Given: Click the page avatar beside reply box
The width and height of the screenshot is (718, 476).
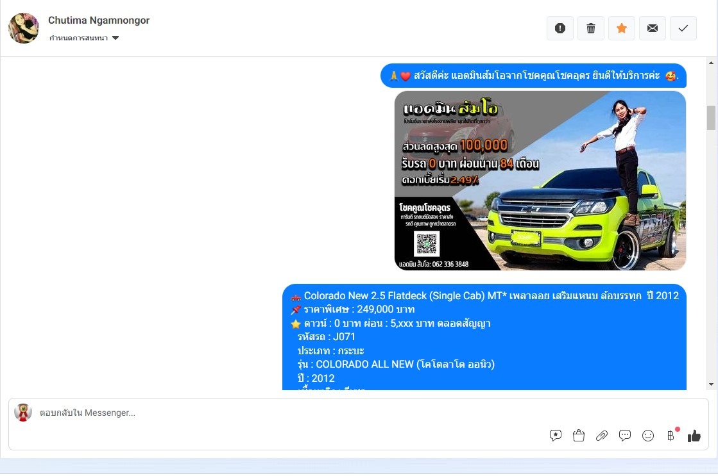Looking at the screenshot, I should pos(23,413).
